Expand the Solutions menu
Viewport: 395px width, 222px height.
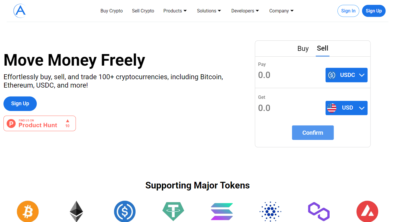pos(209,11)
